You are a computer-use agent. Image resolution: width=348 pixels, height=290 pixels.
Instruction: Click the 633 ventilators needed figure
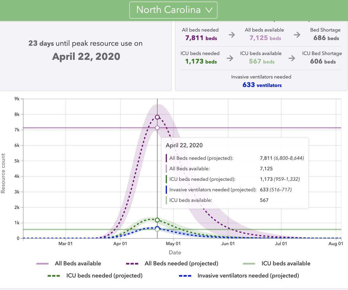click(x=262, y=84)
